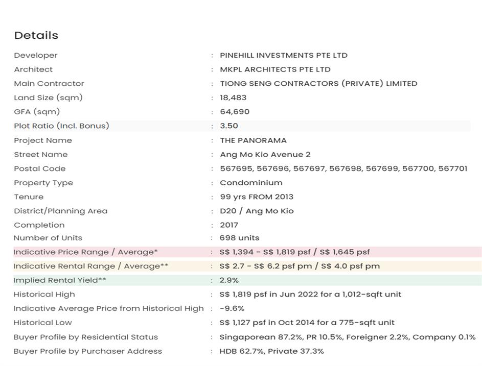Click the Plot Ratio (Incl. Bonus) row label
This screenshot has width=482, height=366.
pyautogui.click(x=61, y=126)
